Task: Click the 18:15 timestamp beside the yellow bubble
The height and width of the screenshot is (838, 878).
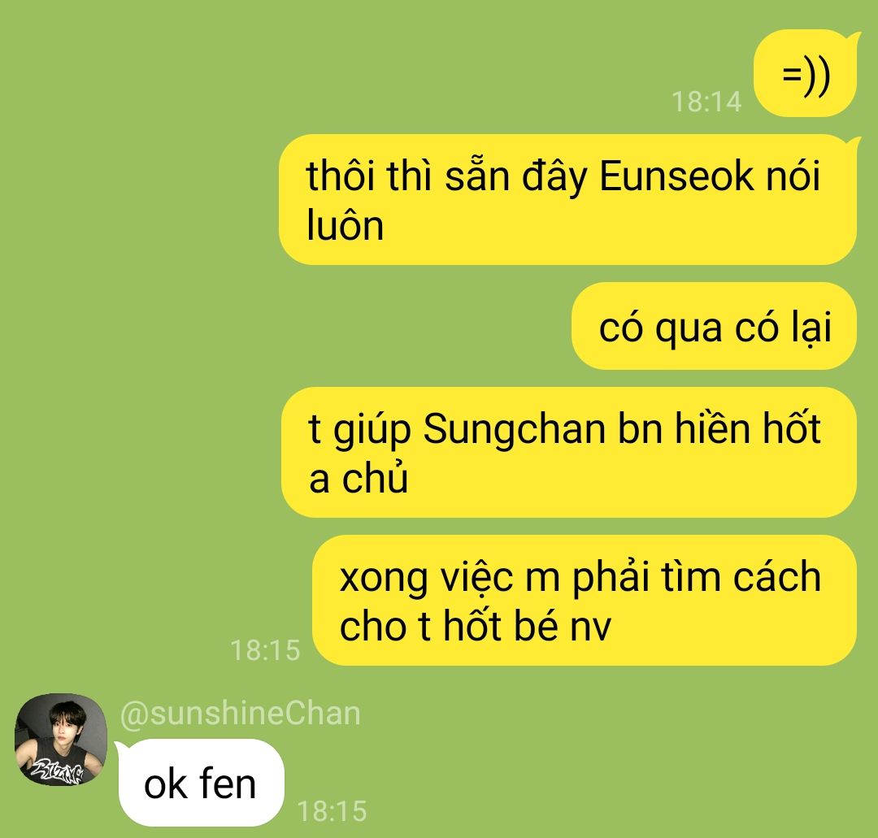Action: pos(265,650)
